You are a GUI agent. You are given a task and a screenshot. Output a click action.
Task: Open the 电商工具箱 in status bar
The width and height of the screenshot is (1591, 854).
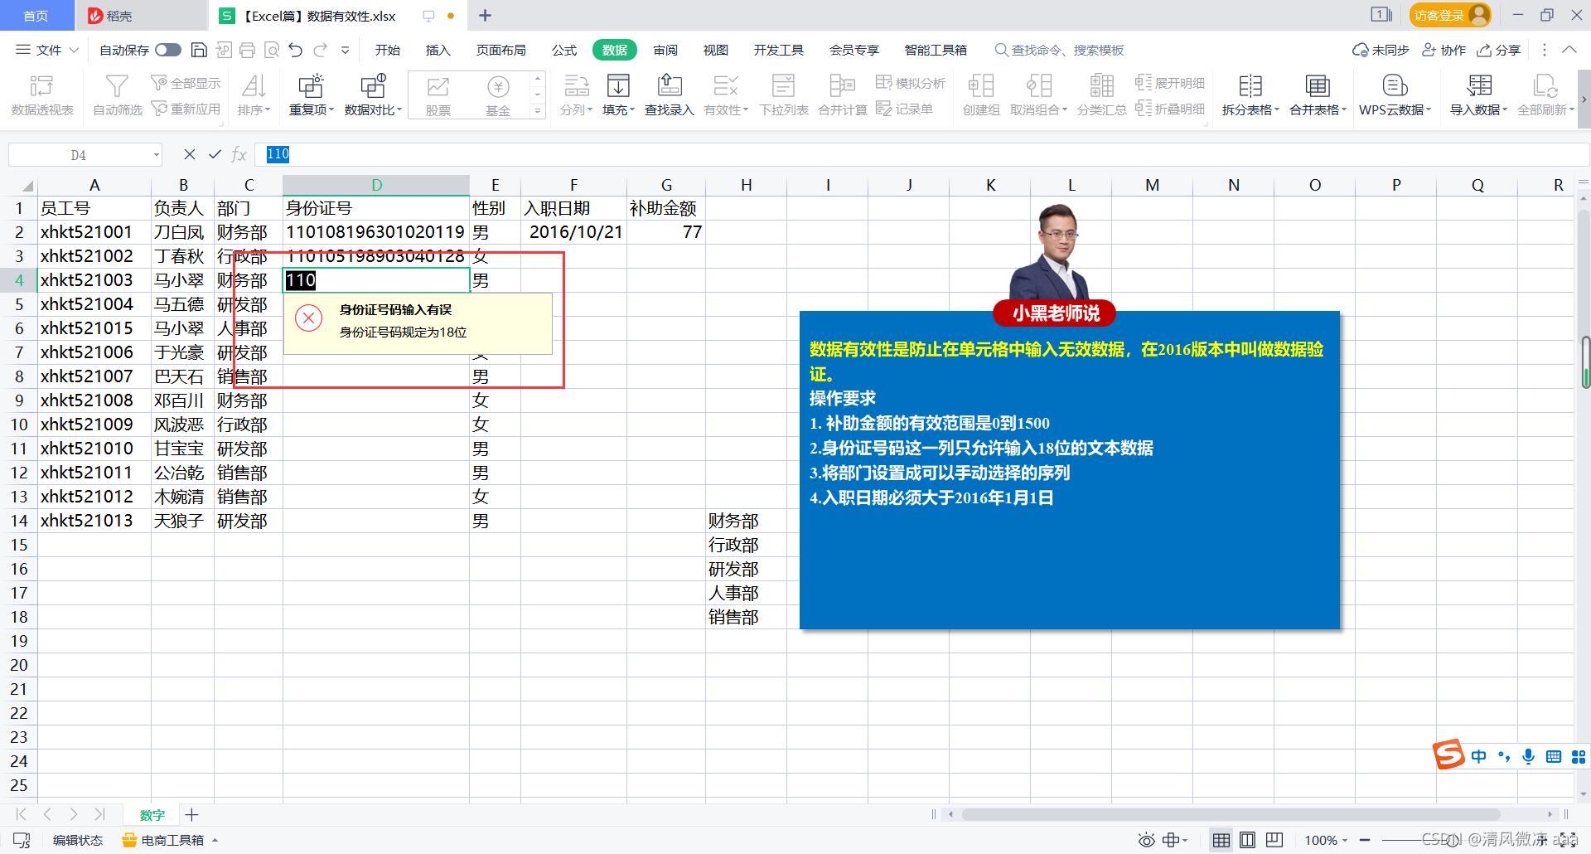coord(170,840)
